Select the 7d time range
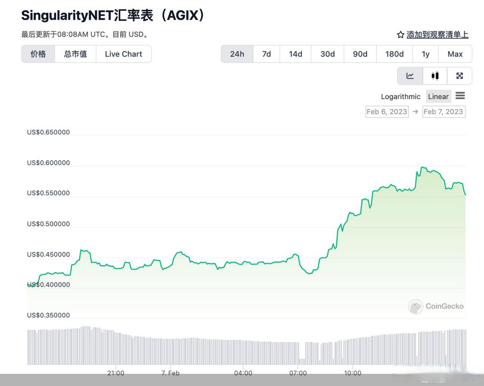The image size is (484, 386). tap(266, 54)
